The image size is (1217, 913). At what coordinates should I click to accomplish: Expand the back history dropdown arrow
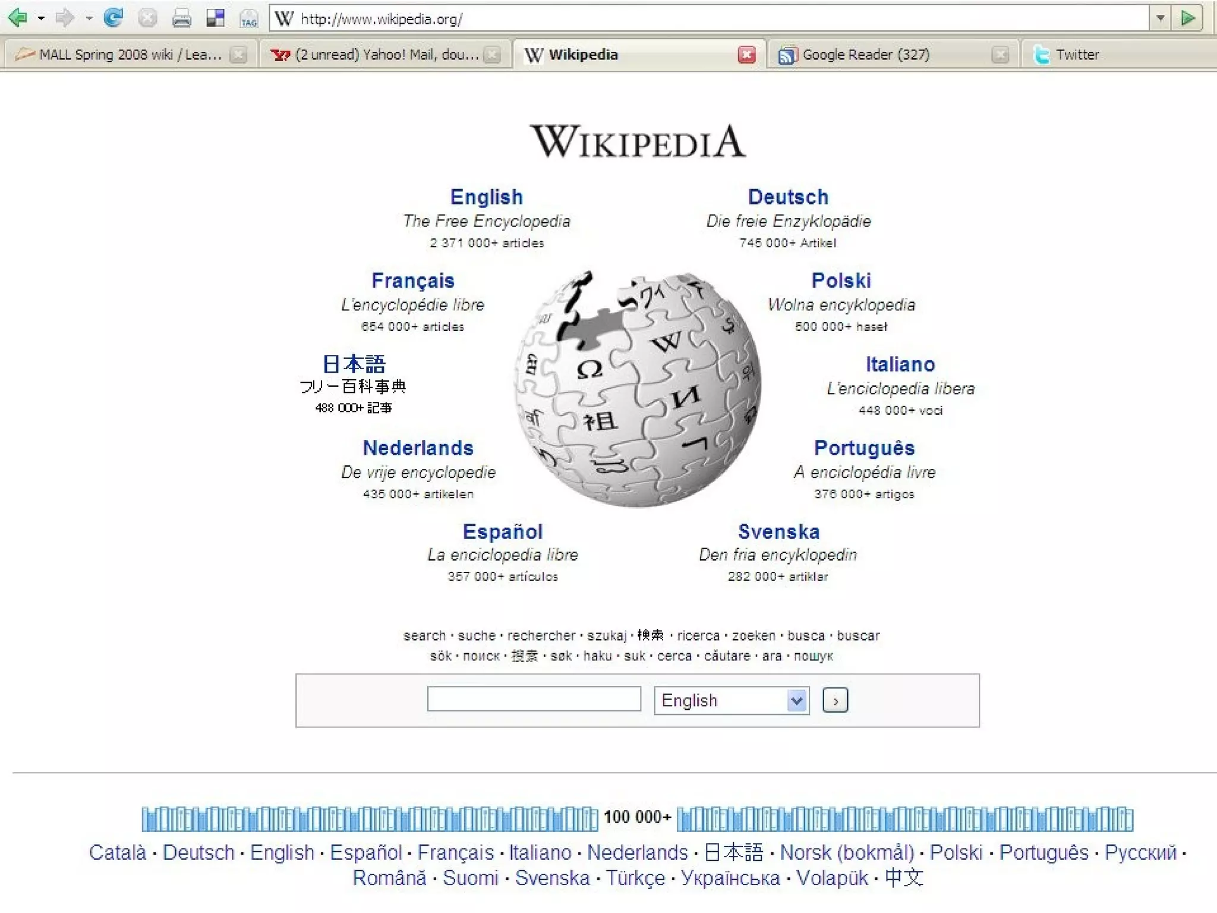[41, 18]
